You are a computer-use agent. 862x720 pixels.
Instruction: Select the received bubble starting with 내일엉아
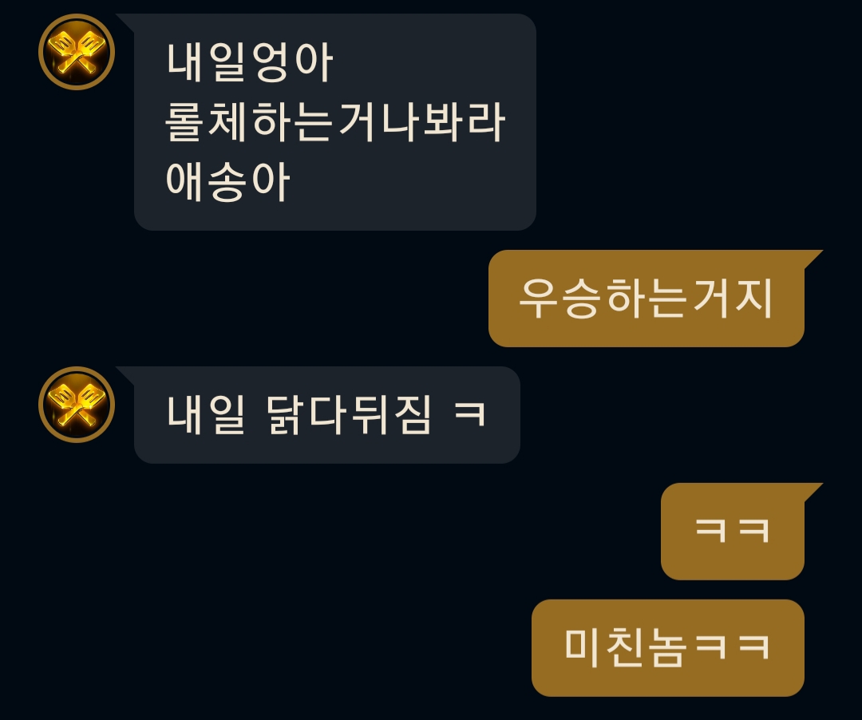(x=334, y=122)
